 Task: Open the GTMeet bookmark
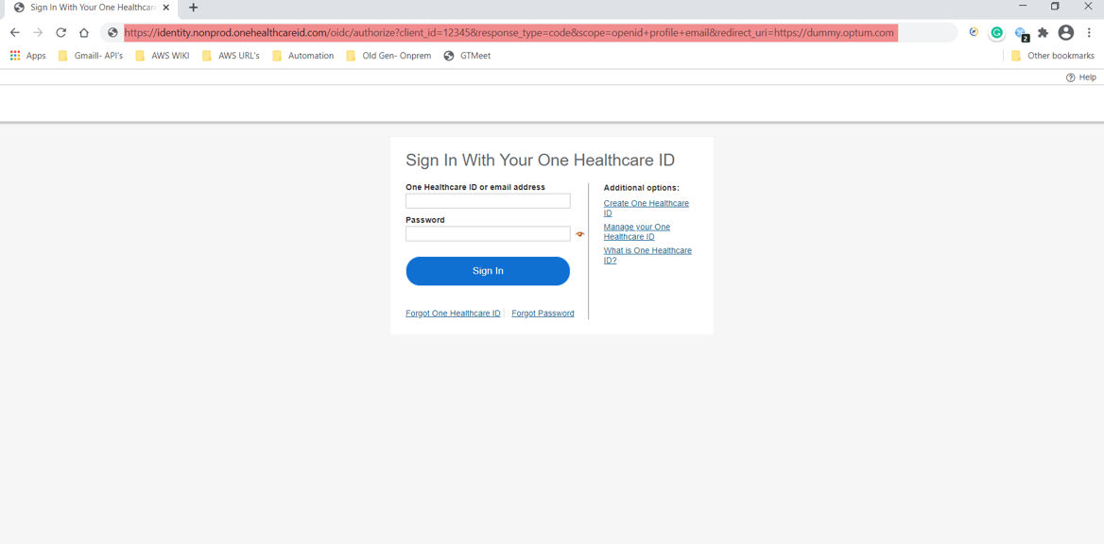point(467,56)
